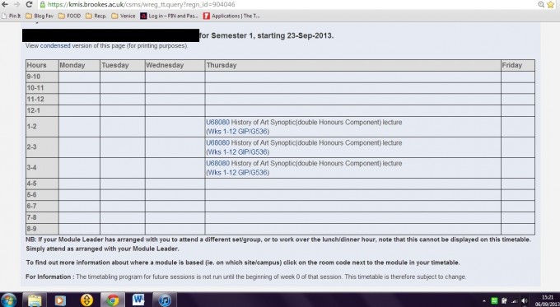Open the Log in – PIN and Pas.. bookmark
This screenshot has height=307, width=560.
click(170, 16)
